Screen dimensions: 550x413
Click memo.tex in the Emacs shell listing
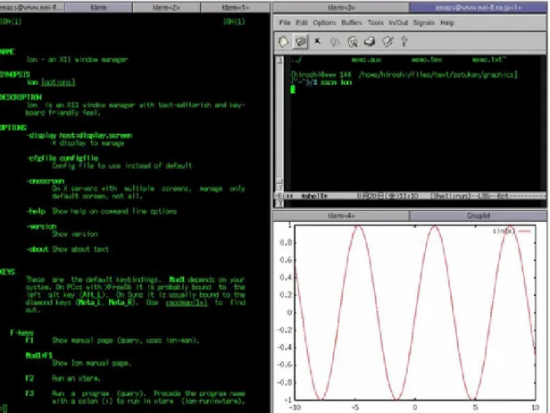427,60
